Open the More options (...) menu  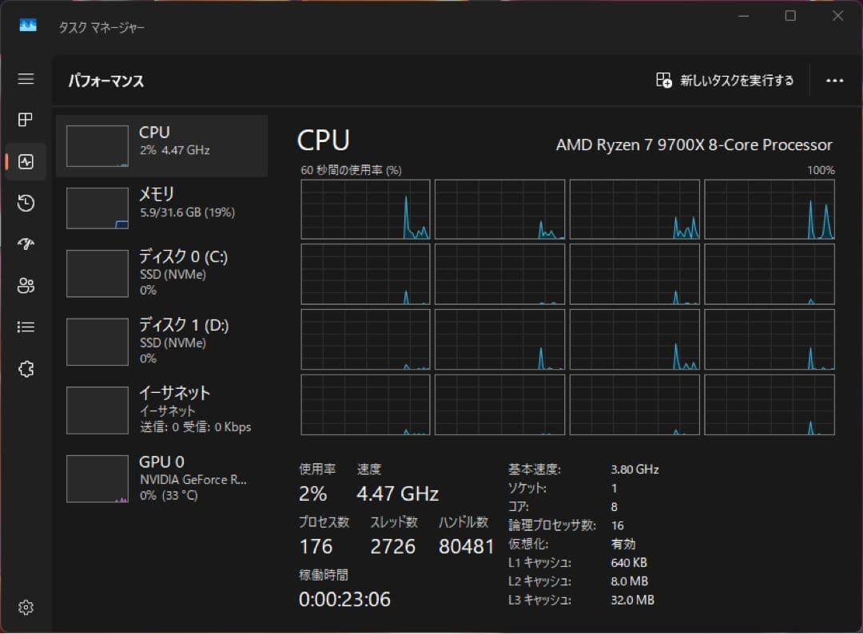tap(835, 80)
